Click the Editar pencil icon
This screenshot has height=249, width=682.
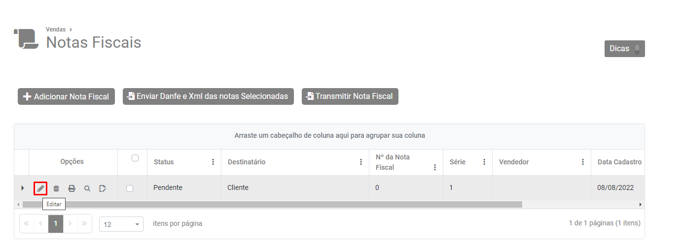[40, 188]
